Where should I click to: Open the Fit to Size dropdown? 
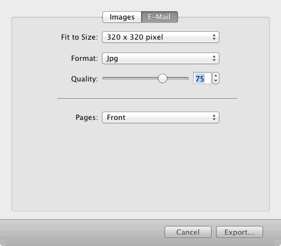pos(161,37)
